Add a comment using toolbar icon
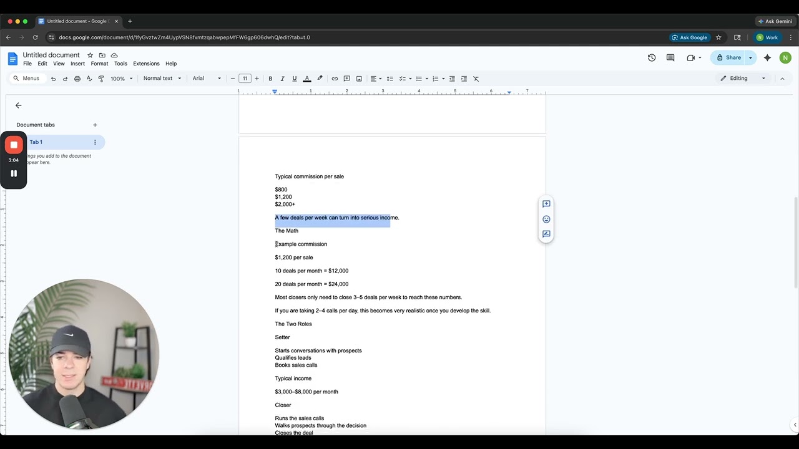Viewport: 799px width, 449px height. pyautogui.click(x=346, y=79)
